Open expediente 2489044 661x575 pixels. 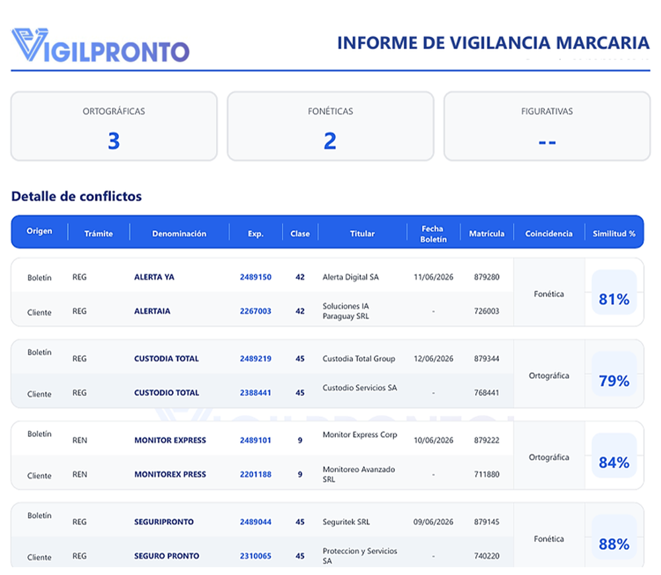pos(255,522)
